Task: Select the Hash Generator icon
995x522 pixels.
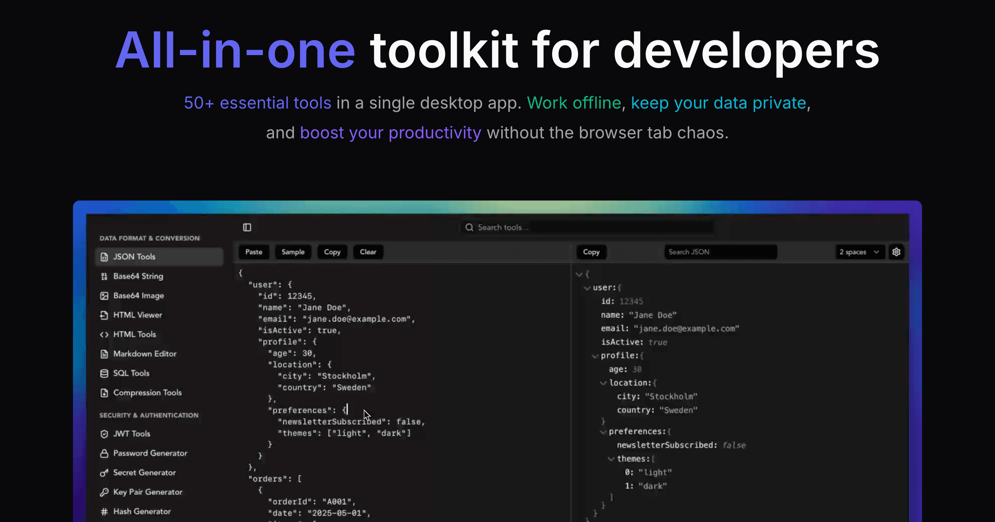Action: [x=104, y=511]
